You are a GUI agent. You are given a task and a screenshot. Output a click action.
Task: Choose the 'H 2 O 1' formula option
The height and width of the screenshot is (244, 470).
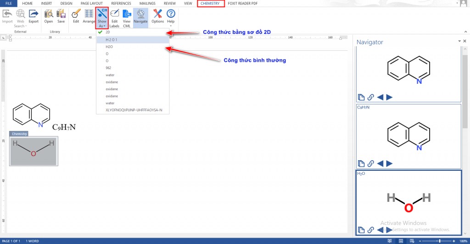(x=133, y=39)
